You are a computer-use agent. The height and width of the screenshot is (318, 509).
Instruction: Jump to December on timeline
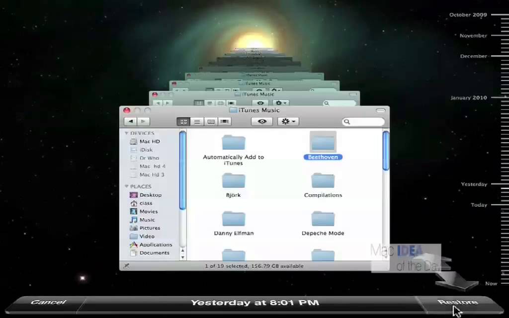474,56
